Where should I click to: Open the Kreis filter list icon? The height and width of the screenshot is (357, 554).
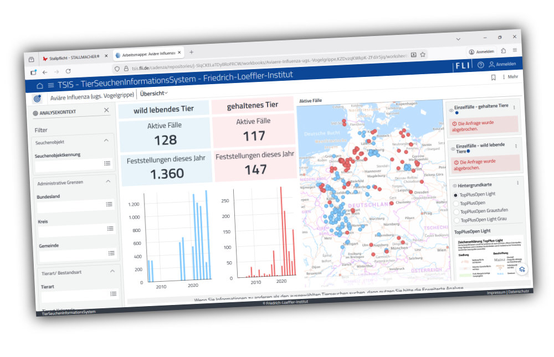tap(110, 229)
